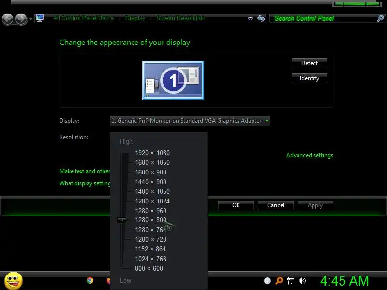Choose 1152 × 864 resolution
Image resolution: width=387 pixels, height=290 pixels.
(150, 249)
